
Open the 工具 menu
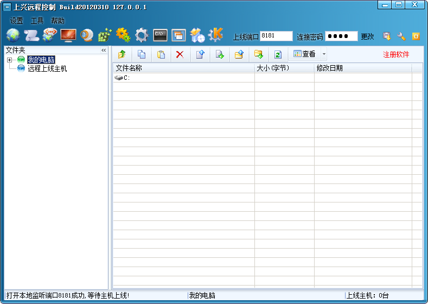37,21
